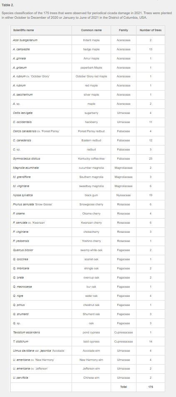Screen dimensions: 176x397
Task: Click the Nyssaceae family cell
Action: (124, 195)
